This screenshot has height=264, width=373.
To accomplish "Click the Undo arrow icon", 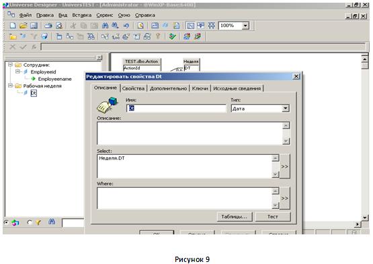I will pyautogui.click(x=126, y=26).
